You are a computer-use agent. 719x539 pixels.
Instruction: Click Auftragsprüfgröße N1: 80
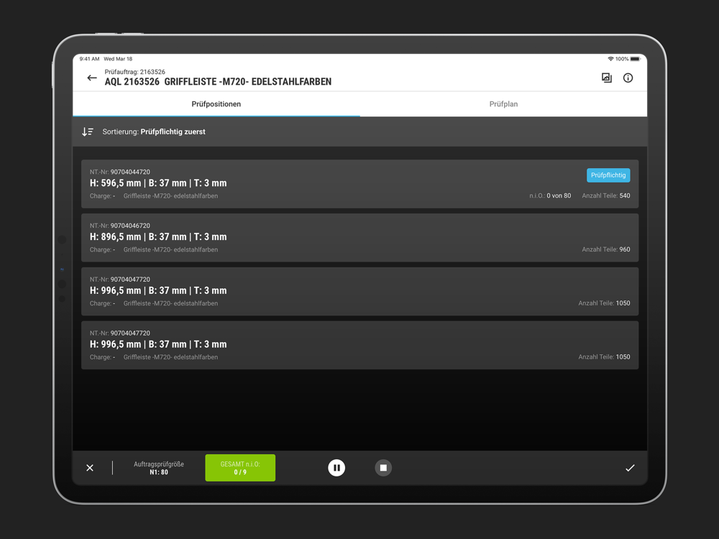[159, 468]
